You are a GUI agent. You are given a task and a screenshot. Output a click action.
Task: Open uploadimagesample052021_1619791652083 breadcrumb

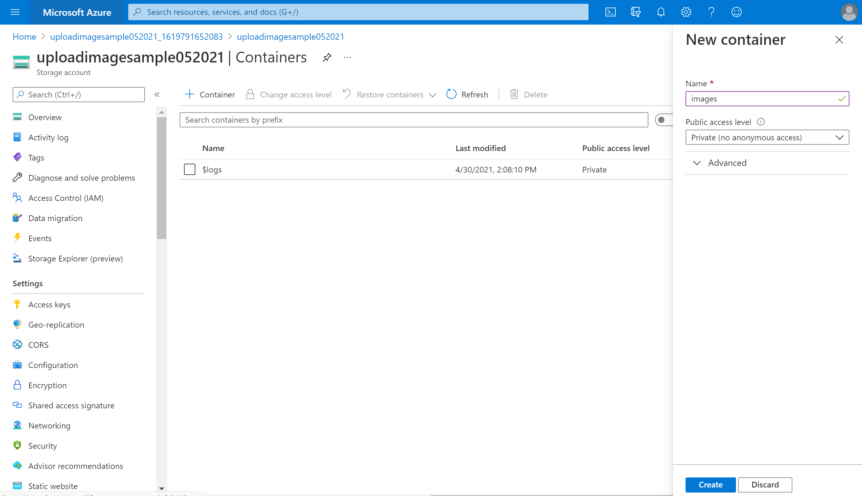pyautogui.click(x=136, y=37)
